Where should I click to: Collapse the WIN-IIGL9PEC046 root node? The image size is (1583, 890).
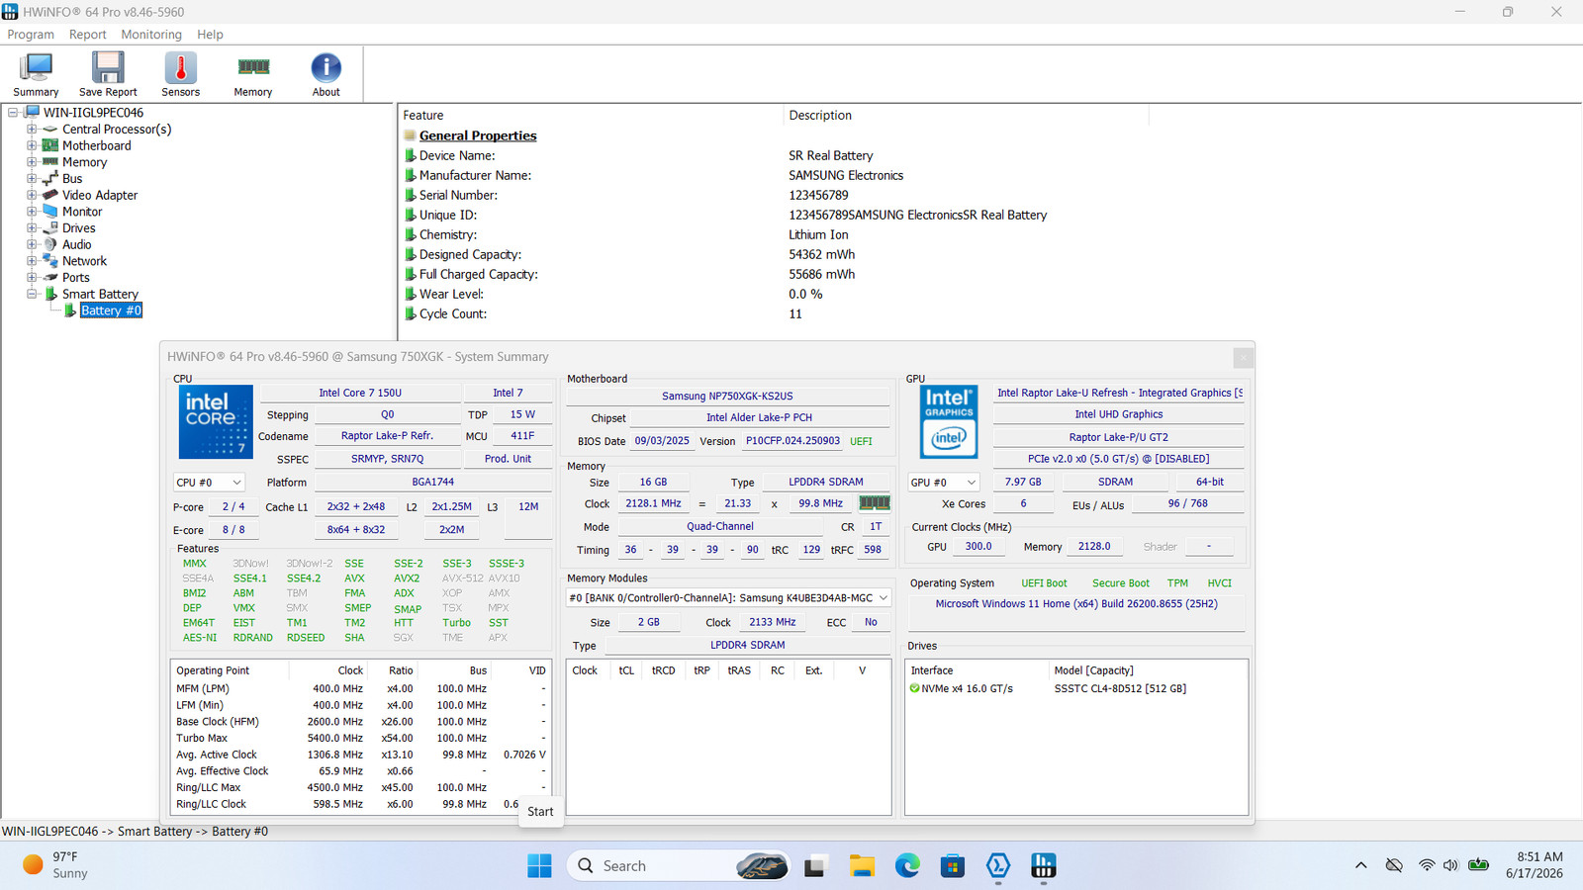coord(13,113)
